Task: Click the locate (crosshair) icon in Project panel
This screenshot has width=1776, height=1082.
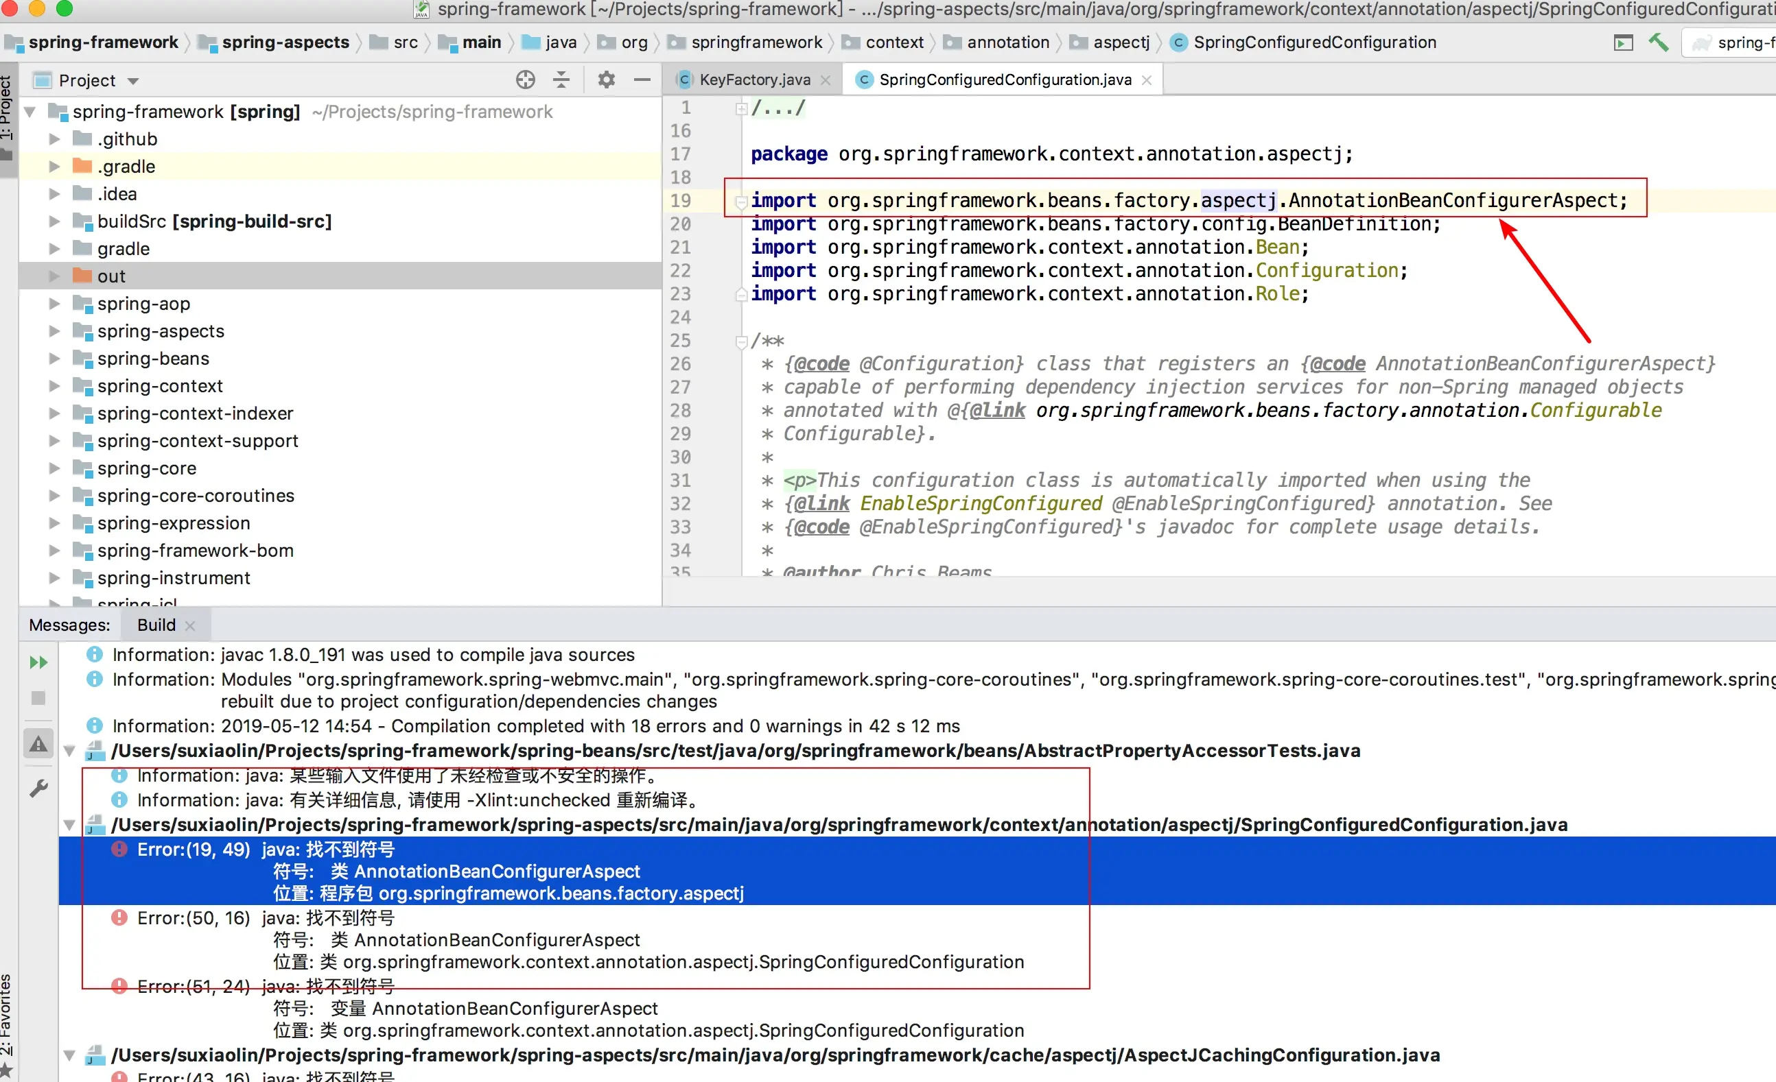Action: click(526, 80)
